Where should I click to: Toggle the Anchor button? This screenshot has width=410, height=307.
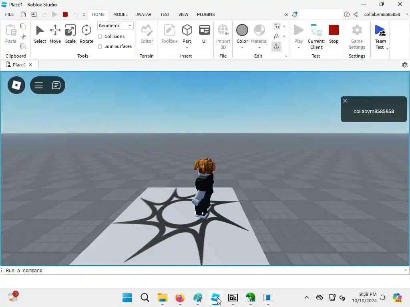coord(276,47)
